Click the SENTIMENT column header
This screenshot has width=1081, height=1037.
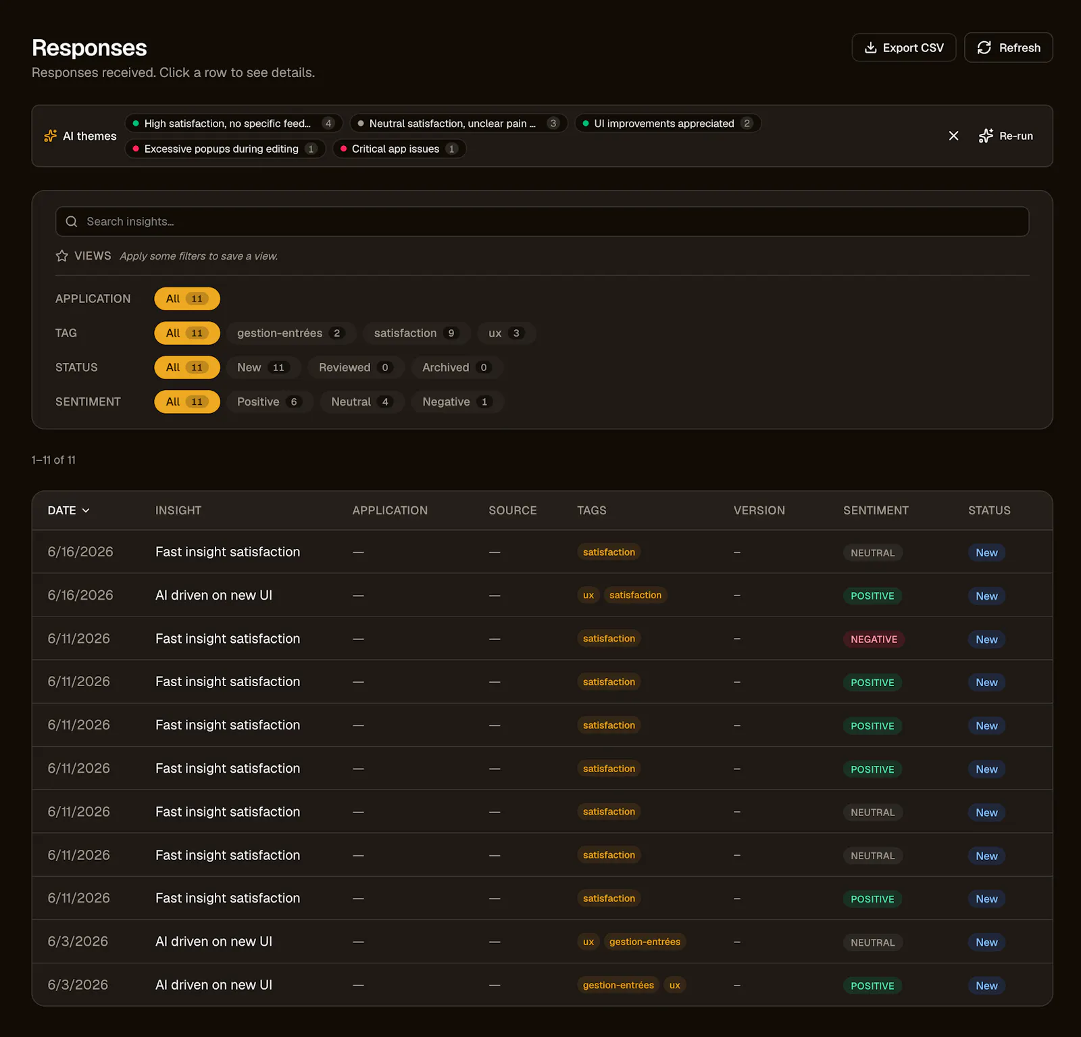click(x=876, y=510)
